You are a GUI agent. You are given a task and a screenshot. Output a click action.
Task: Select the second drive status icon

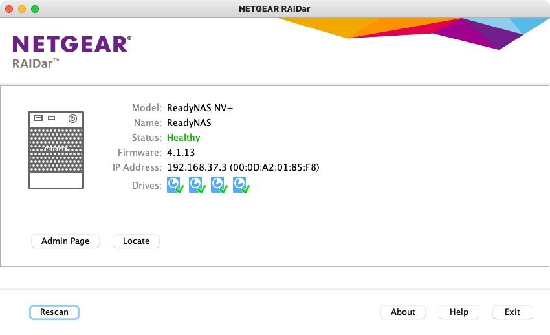click(197, 186)
